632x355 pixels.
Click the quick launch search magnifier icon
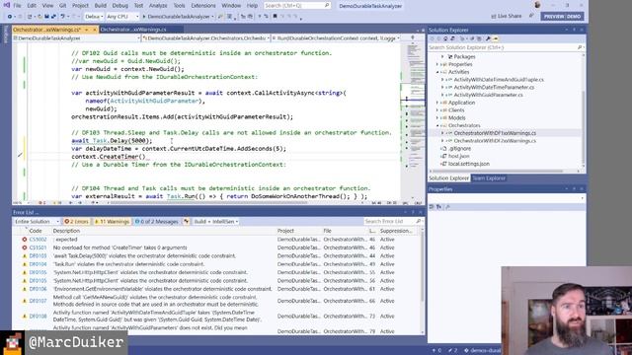(327, 6)
